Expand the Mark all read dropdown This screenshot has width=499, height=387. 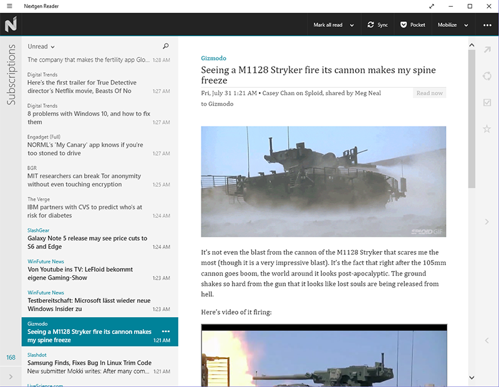point(352,25)
